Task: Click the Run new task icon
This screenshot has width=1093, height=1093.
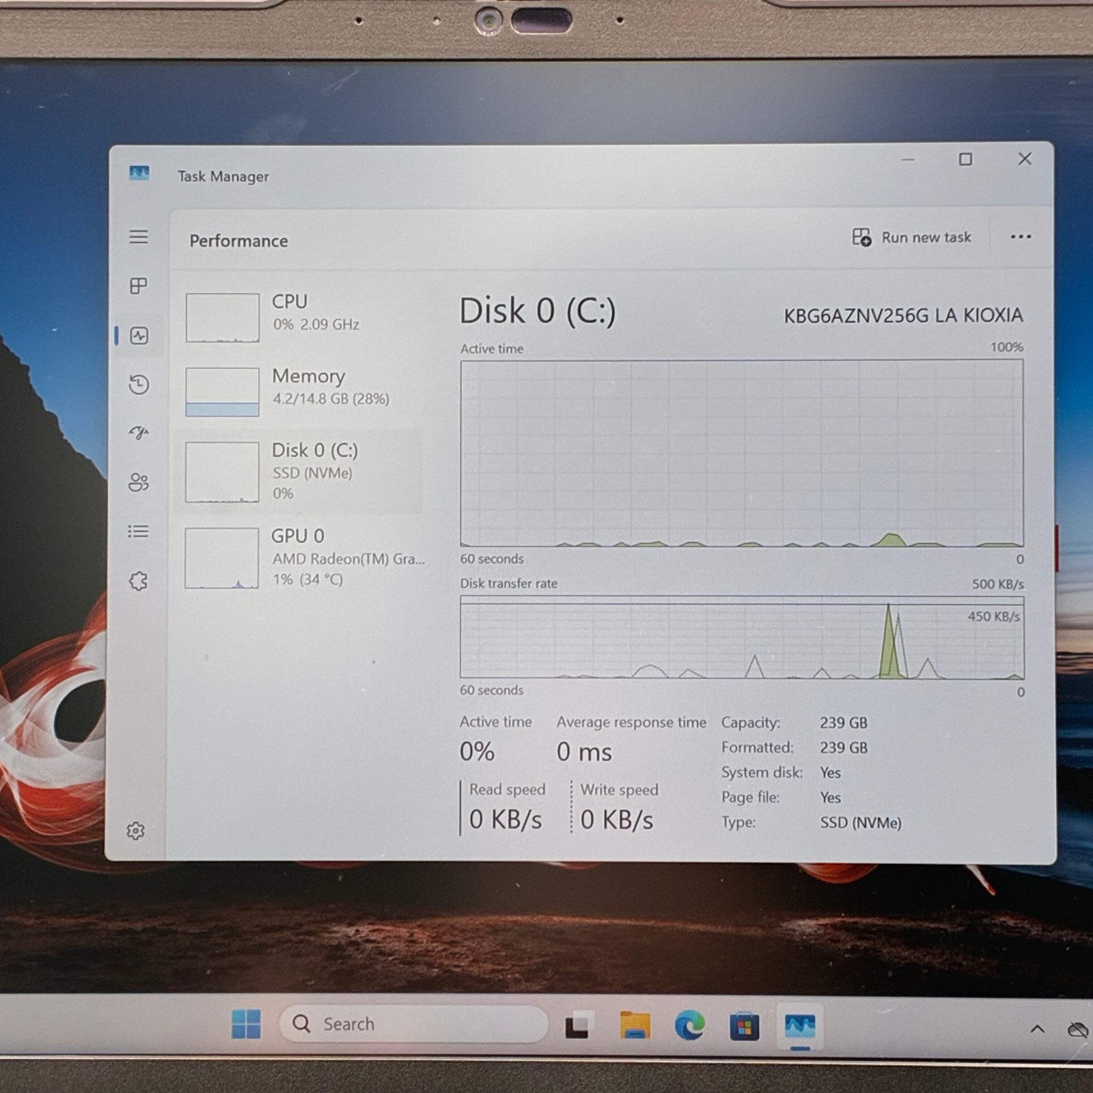Action: (x=861, y=237)
